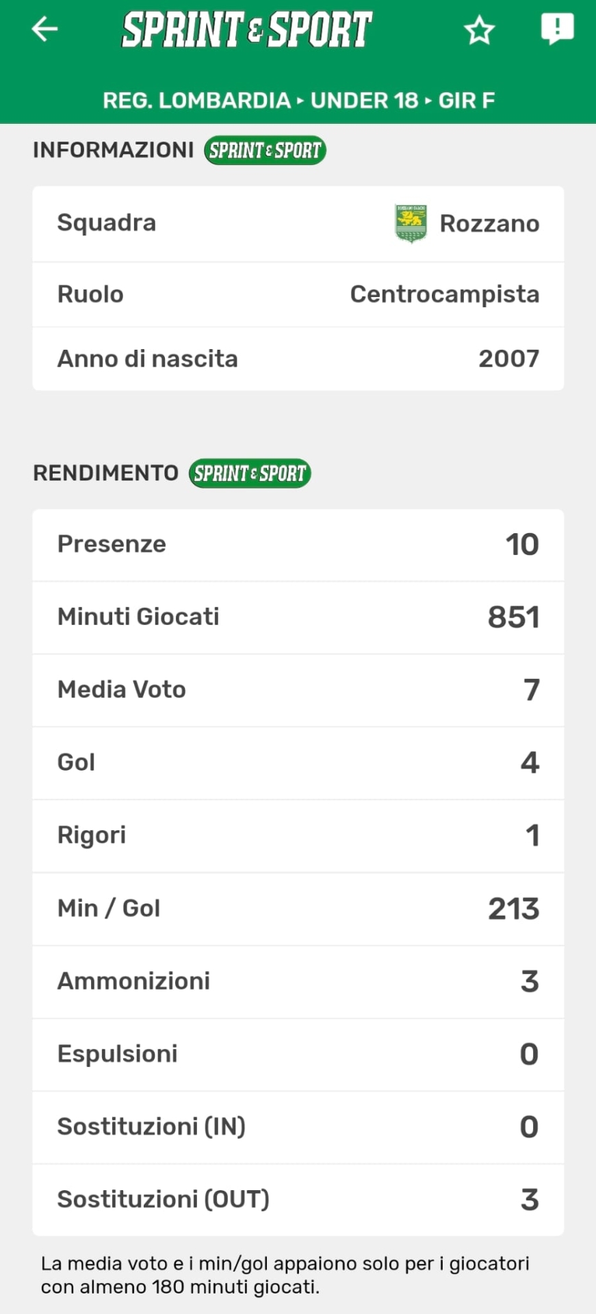
Task: Tap the Rozzano team crest
Action: [411, 223]
